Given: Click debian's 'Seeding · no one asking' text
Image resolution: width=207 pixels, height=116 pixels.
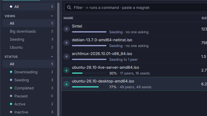Looking at the screenshot, I should point(129,46).
